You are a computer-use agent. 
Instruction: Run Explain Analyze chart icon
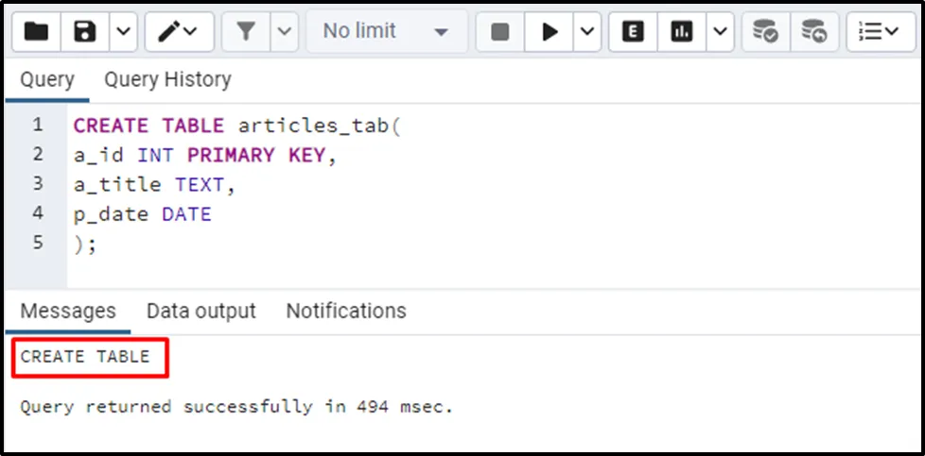coord(681,32)
